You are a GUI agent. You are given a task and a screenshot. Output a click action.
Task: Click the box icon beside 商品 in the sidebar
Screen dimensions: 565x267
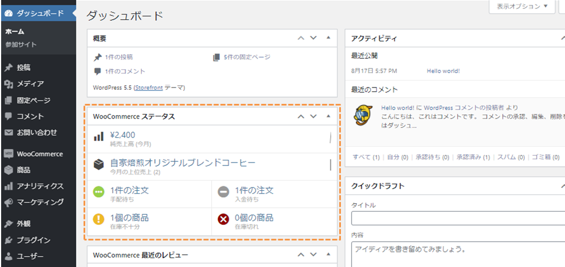point(9,170)
